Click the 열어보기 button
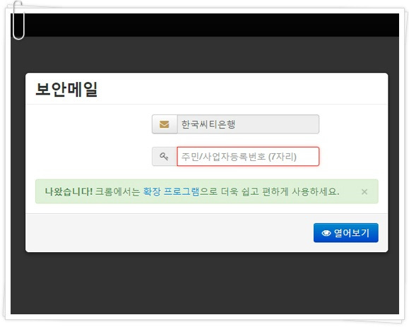Image resolution: width=409 pixels, height=327 pixels. (x=346, y=232)
